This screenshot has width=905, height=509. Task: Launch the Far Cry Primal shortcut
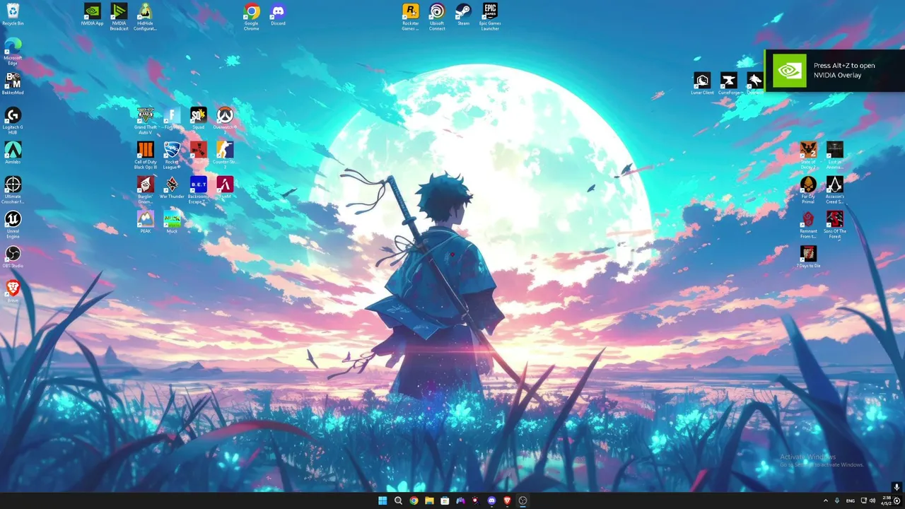click(808, 189)
